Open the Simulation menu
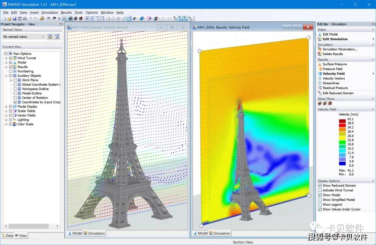This screenshot has width=376, height=245. [x=49, y=13]
